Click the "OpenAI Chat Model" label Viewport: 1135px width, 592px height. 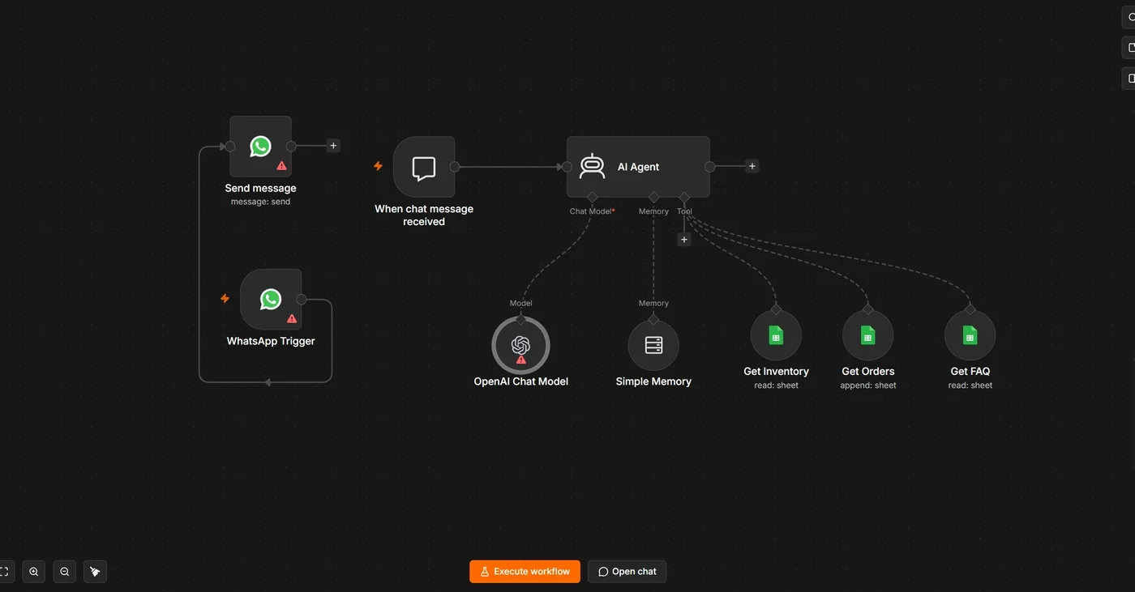[x=521, y=381]
